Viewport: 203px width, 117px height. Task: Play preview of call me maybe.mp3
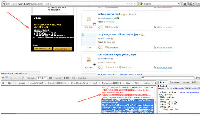pyautogui.click(x=95, y=24)
